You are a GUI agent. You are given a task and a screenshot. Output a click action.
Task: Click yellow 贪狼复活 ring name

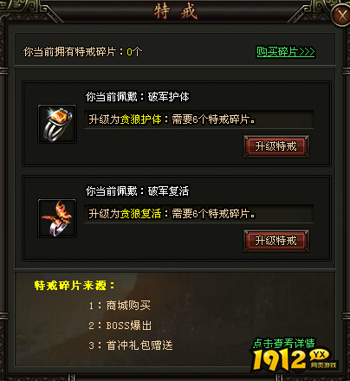point(140,214)
